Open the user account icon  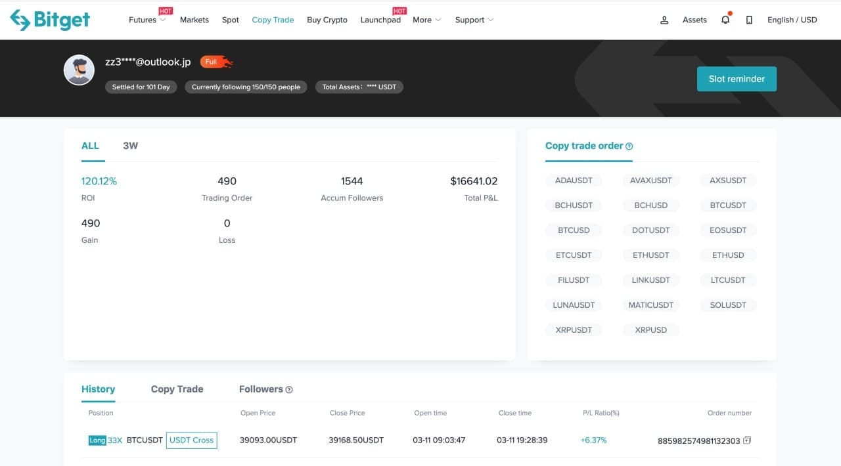(x=664, y=20)
